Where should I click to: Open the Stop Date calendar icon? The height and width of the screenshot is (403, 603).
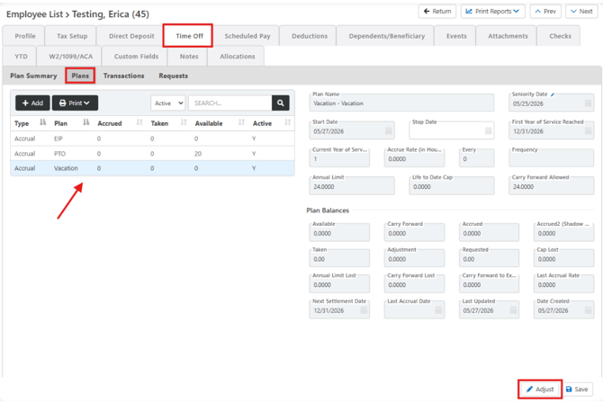488,131
